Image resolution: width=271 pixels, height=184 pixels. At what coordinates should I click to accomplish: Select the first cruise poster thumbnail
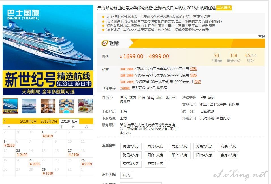(10, 106)
